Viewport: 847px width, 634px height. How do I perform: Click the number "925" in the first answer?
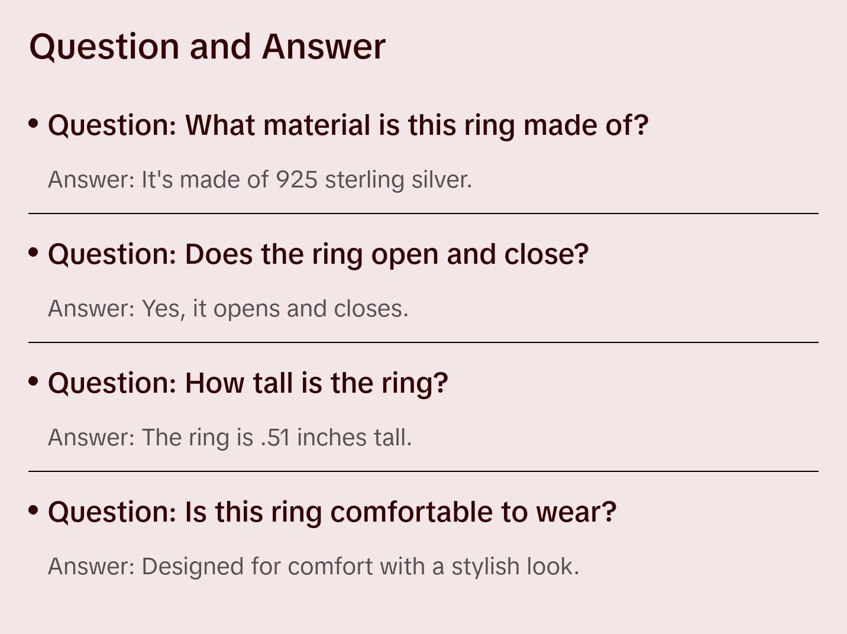297,180
